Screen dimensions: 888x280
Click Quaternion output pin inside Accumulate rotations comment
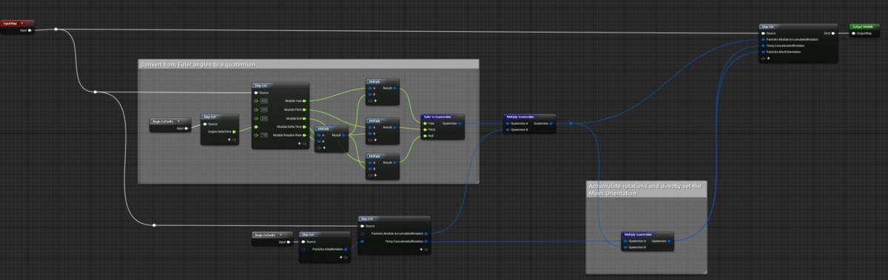pos(669,241)
